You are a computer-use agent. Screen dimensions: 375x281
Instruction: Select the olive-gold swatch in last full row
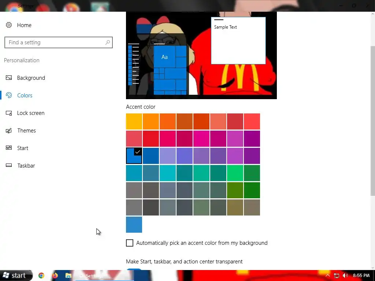coord(235,207)
